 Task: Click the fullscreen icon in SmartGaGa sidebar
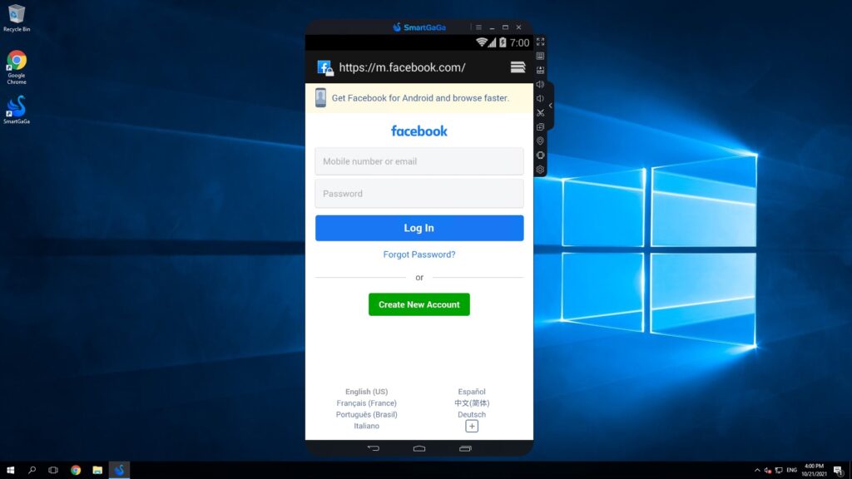(x=540, y=42)
